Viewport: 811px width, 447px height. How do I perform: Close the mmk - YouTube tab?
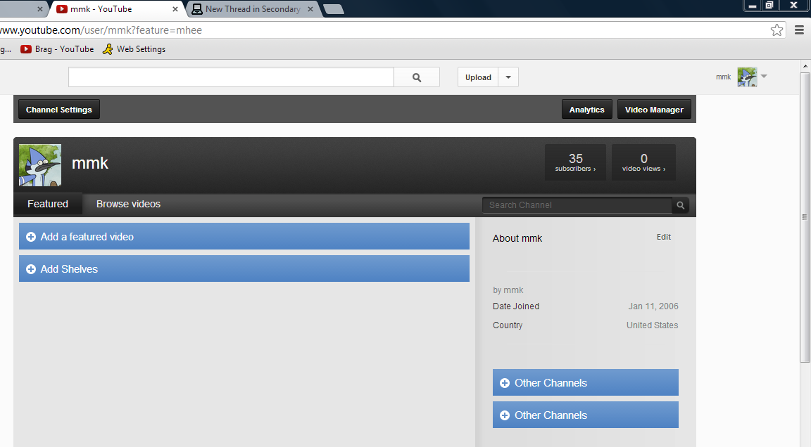175,9
